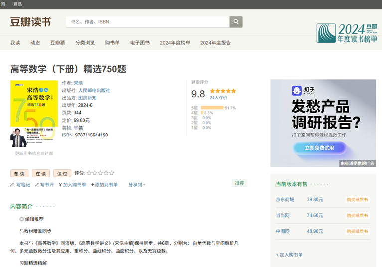Open 中图网 seller link

point(283,231)
